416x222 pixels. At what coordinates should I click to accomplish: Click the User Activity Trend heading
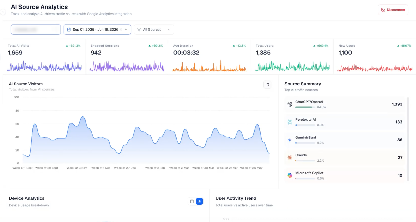(236, 198)
